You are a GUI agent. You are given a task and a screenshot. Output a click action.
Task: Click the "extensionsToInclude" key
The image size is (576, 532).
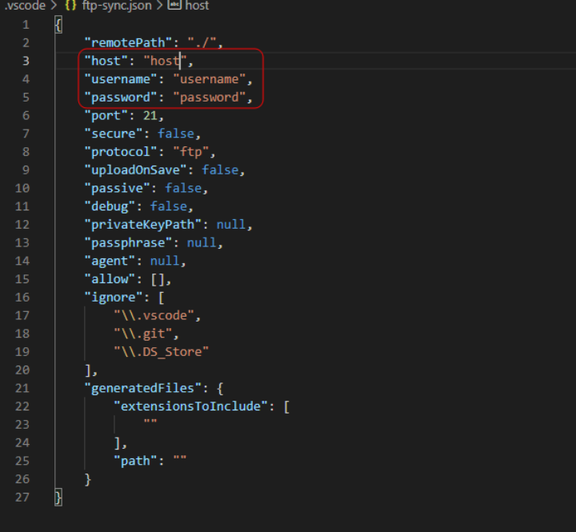pyautogui.click(x=190, y=406)
